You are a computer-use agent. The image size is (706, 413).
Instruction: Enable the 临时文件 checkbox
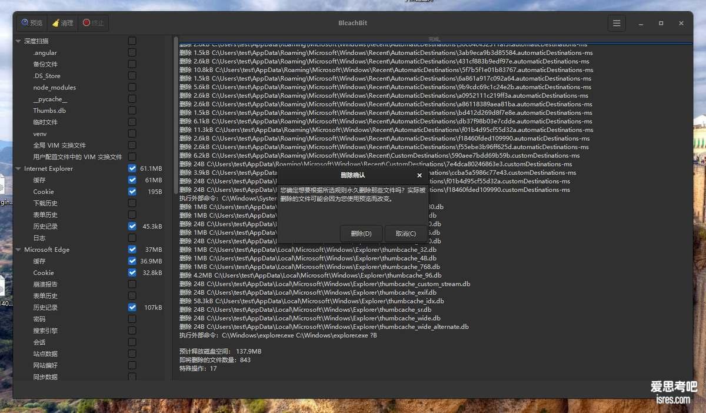[x=132, y=122]
